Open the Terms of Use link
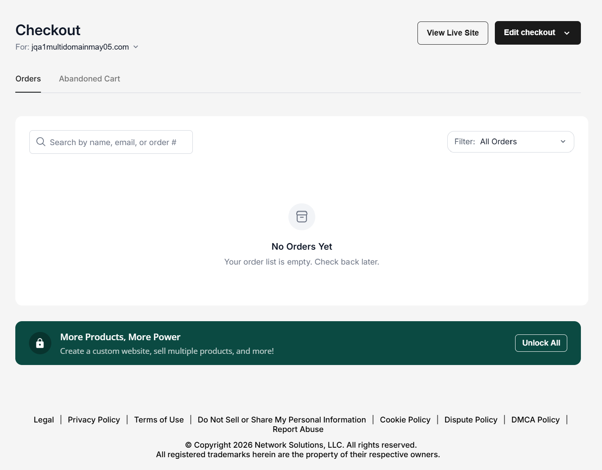Screen dimensions: 602x470 click(x=159, y=420)
